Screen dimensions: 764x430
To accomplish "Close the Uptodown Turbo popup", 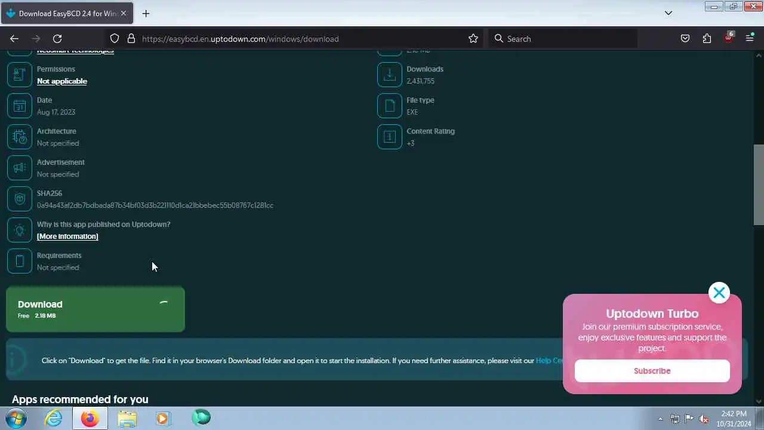I will pyautogui.click(x=719, y=293).
